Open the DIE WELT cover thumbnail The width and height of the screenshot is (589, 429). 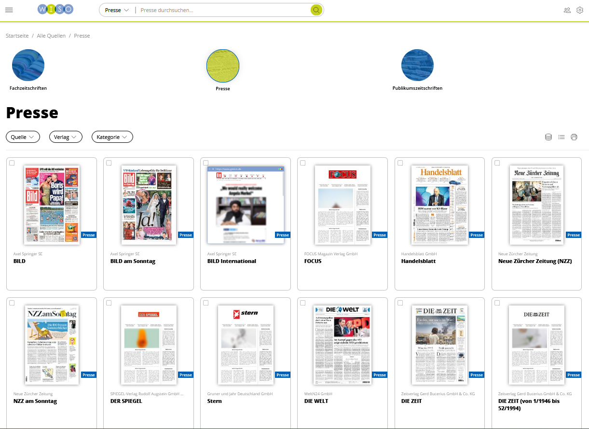(x=342, y=345)
